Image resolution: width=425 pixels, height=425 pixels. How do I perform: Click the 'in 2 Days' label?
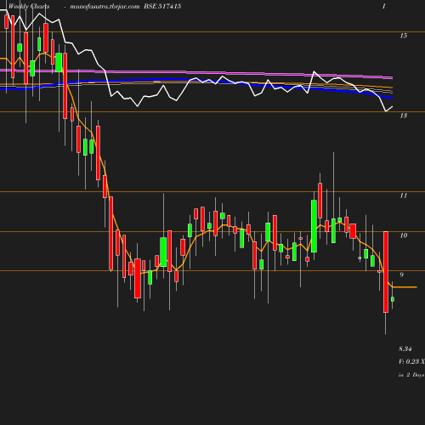click(x=411, y=375)
